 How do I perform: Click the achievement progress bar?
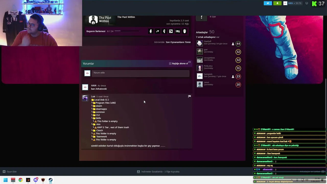coord(127,31)
